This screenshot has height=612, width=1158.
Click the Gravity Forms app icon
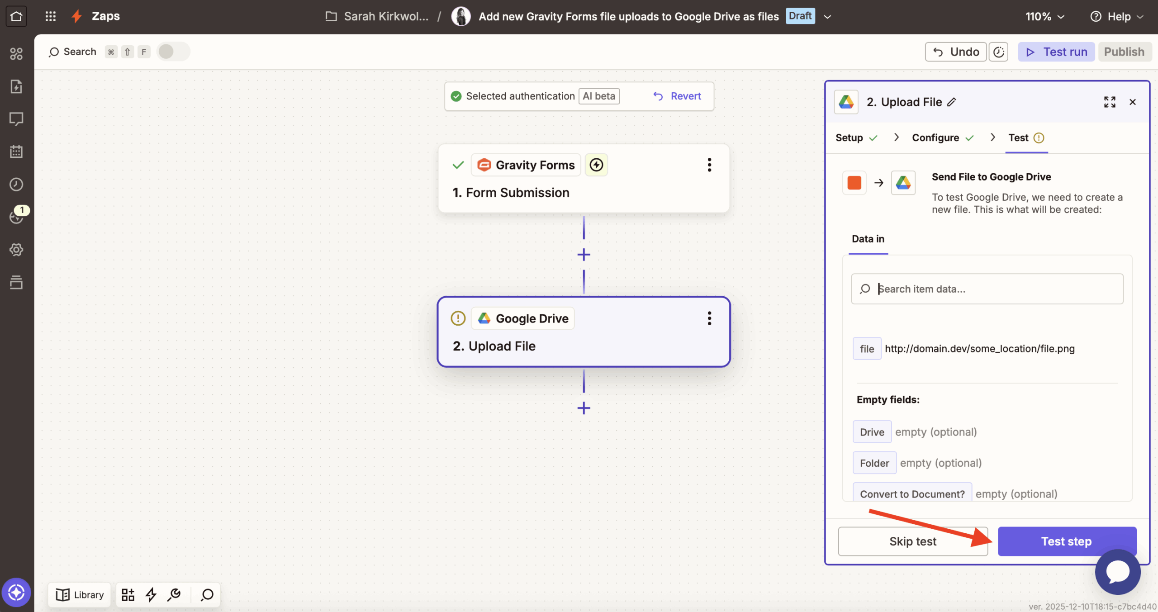[x=484, y=165]
